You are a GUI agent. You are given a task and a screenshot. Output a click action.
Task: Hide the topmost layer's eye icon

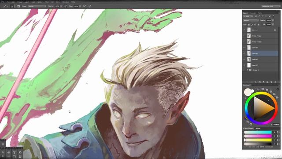pos(245,30)
